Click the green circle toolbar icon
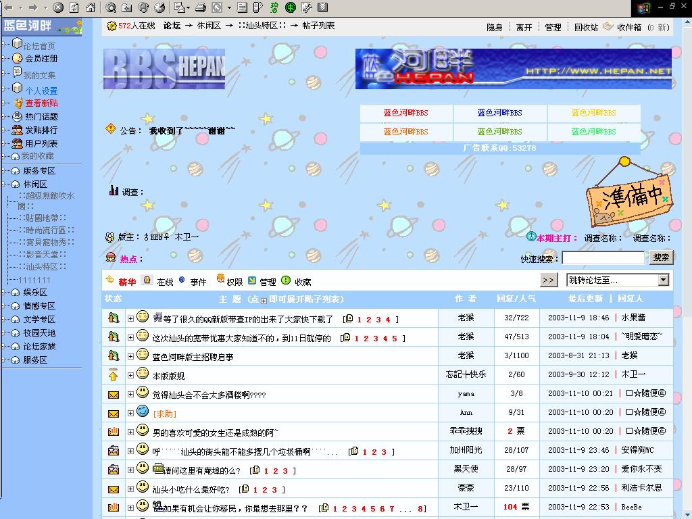This screenshot has width=692, height=519. (x=291, y=7)
